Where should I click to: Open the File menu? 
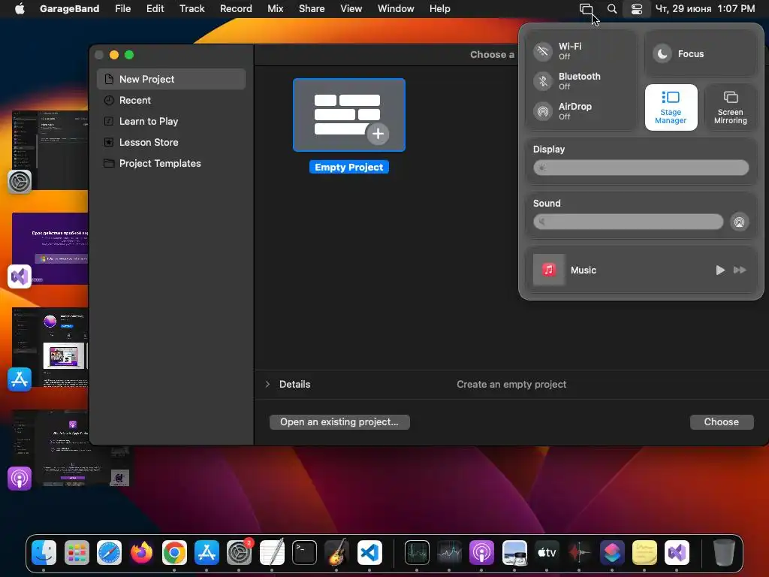[x=122, y=9]
